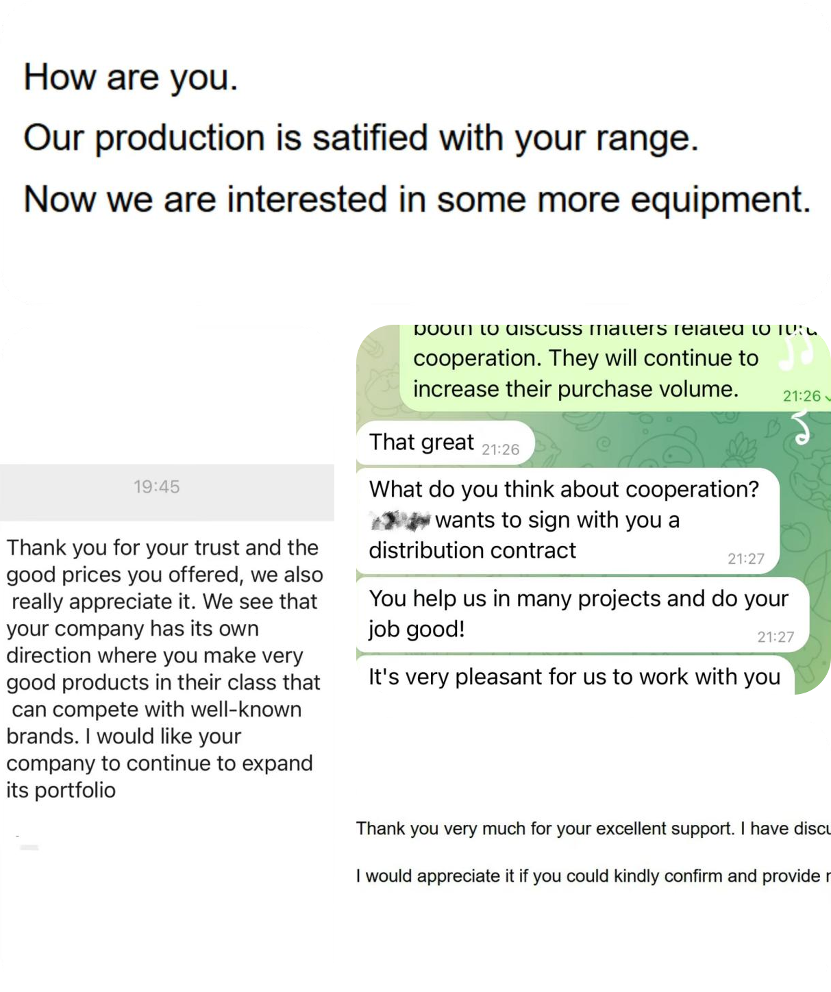Select the green "increase their purchase volume" bubble
The width and height of the screenshot is (831, 992).
click(575, 389)
